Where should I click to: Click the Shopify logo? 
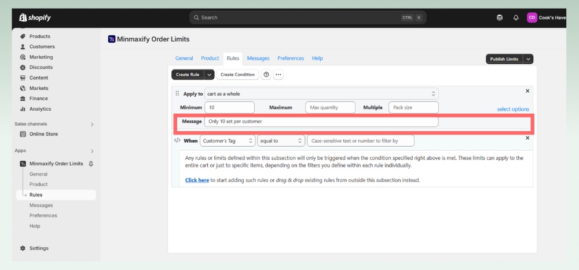[35, 17]
